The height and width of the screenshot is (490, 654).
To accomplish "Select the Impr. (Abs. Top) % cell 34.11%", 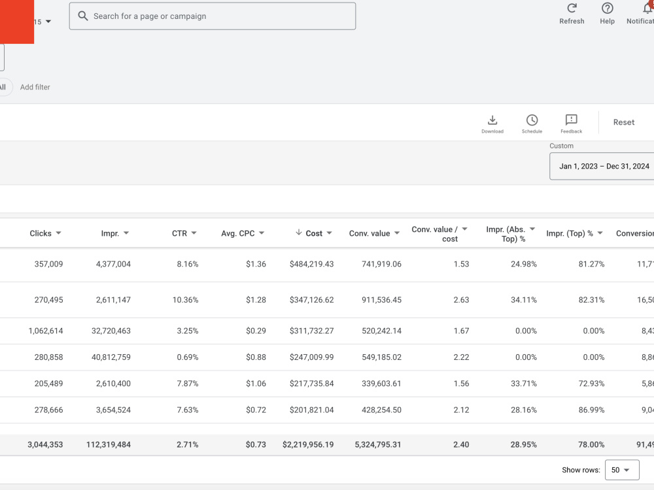I will 524,300.
